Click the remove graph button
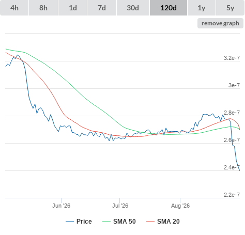Viewport: 245px width, 235px height. [220, 23]
